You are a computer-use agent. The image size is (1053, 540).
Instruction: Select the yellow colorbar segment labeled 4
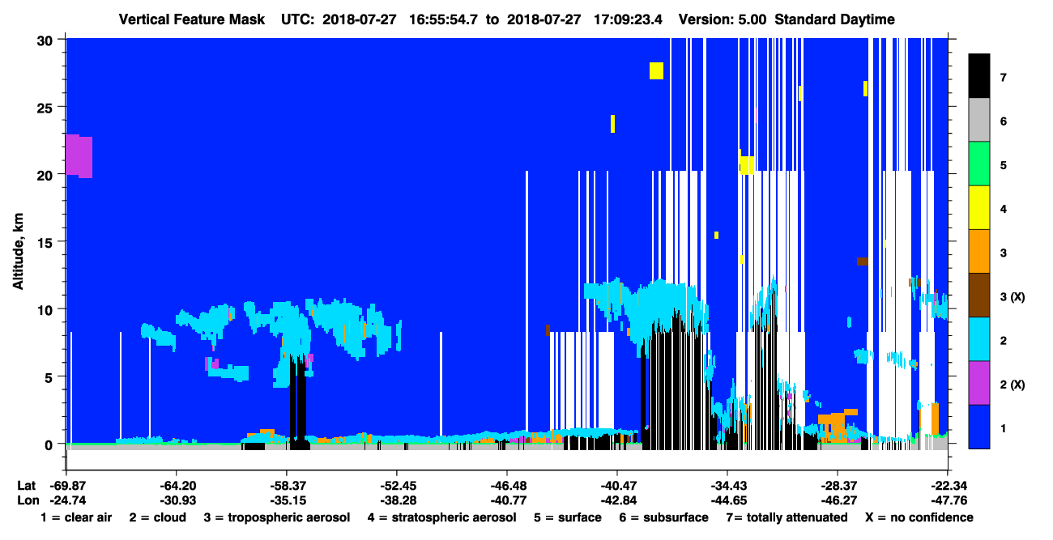979,208
